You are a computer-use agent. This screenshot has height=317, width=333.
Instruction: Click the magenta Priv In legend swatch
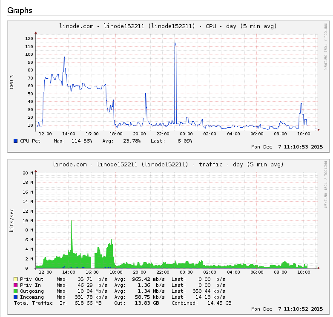pyautogui.click(x=16, y=285)
